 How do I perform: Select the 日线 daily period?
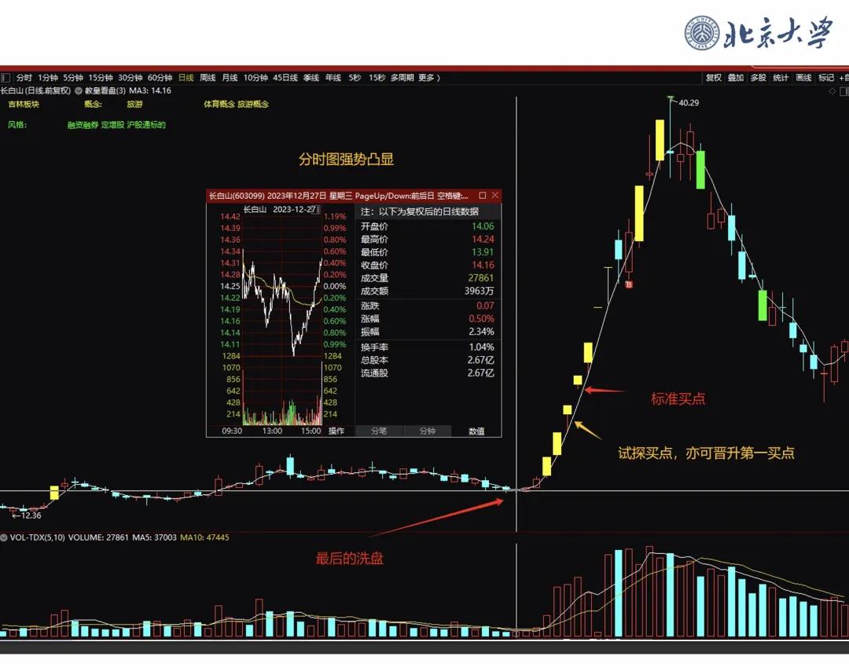[186, 78]
